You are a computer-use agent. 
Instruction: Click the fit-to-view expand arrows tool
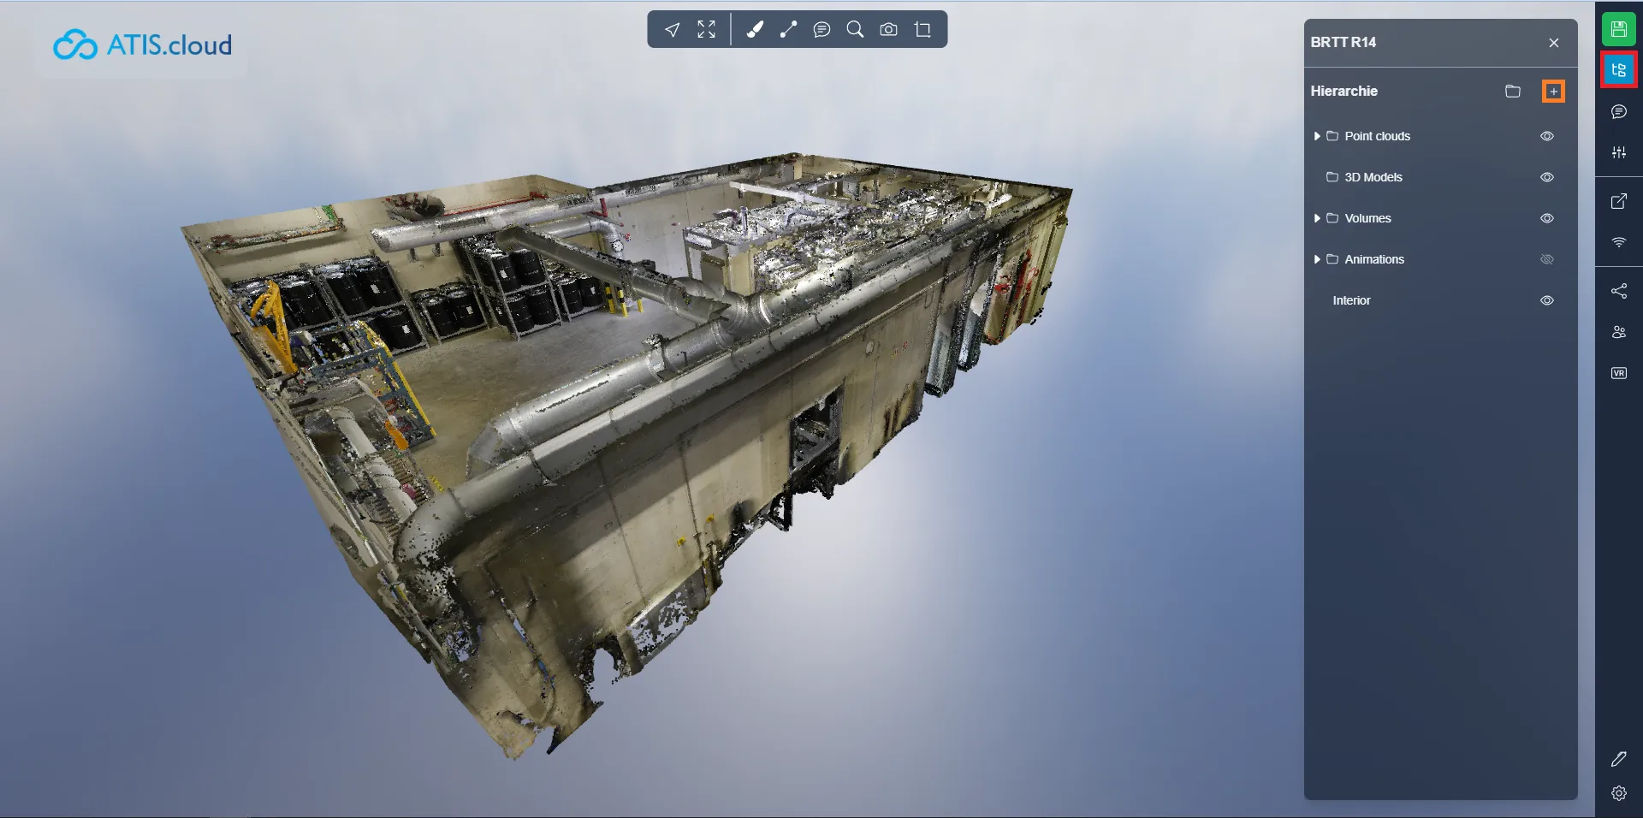pos(706,30)
